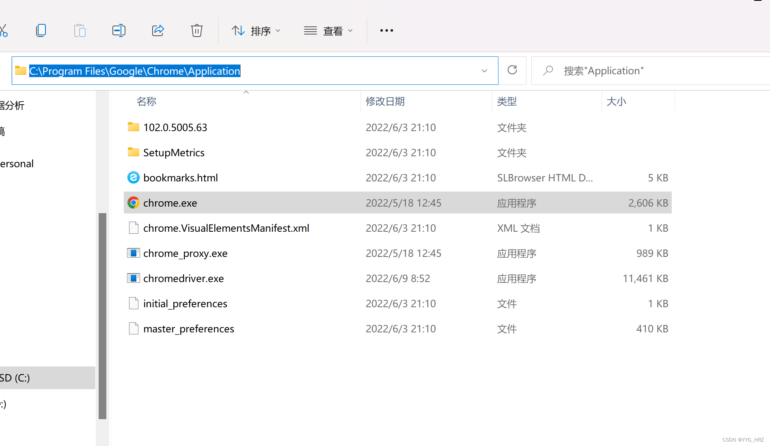Screen dimensions: 770x446
Task: Click the Rename icon in toolbar
Action: click(119, 30)
